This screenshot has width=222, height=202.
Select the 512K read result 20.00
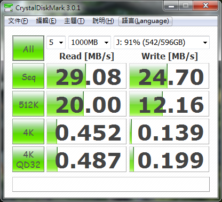click(86, 104)
